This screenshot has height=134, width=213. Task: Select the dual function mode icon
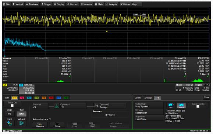pos(22,114)
